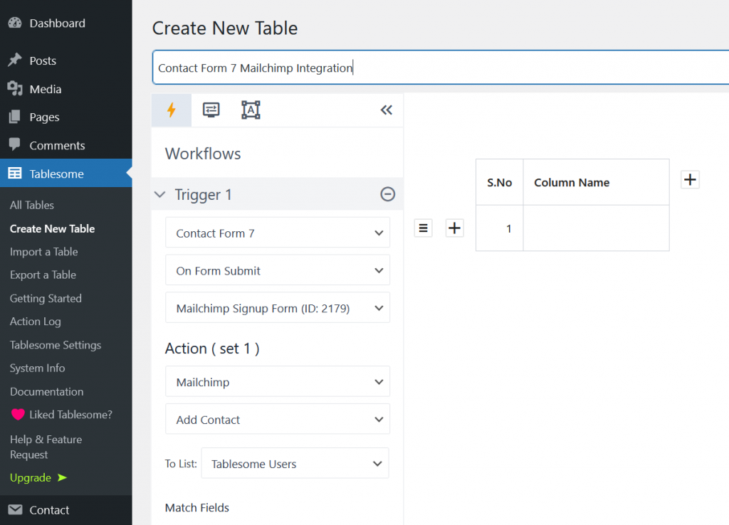Collapse the Trigger 1 section chevron
This screenshot has height=525, width=729.
pyautogui.click(x=160, y=194)
